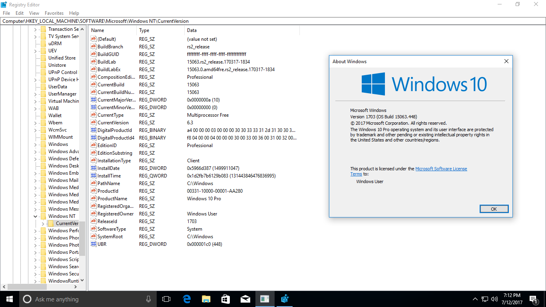This screenshot has height=307, width=546.
Task: Click the ReleaseId string value icon
Action: point(94,221)
